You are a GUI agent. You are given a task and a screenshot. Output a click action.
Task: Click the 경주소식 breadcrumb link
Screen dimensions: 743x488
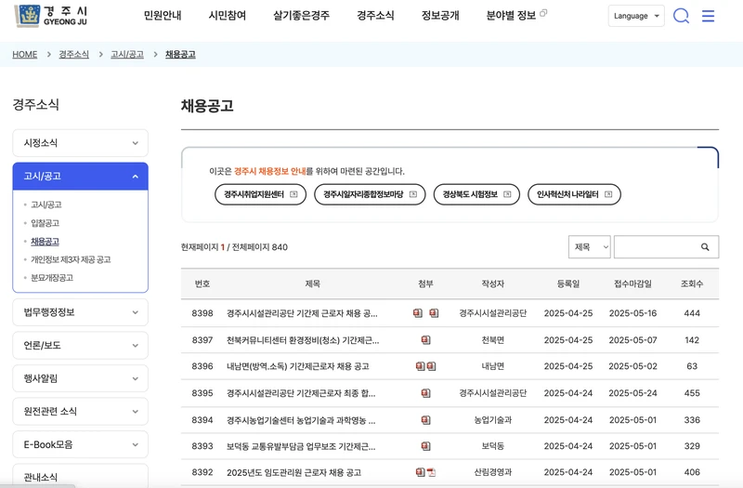point(74,55)
